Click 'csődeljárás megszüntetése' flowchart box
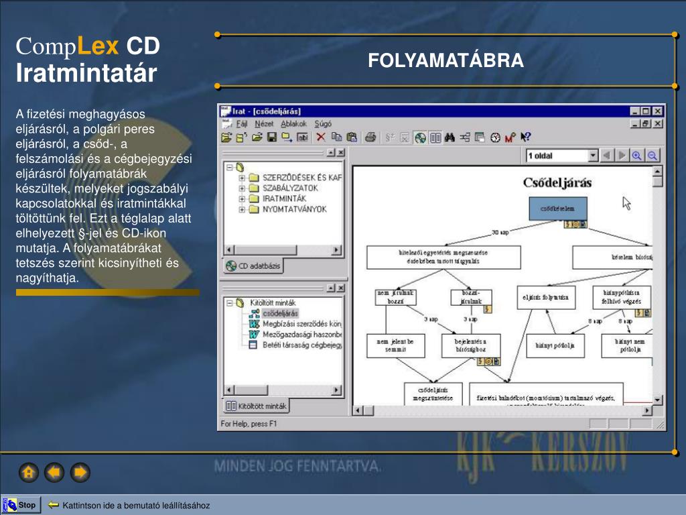Viewport: 686px width, 515px height. [x=433, y=394]
